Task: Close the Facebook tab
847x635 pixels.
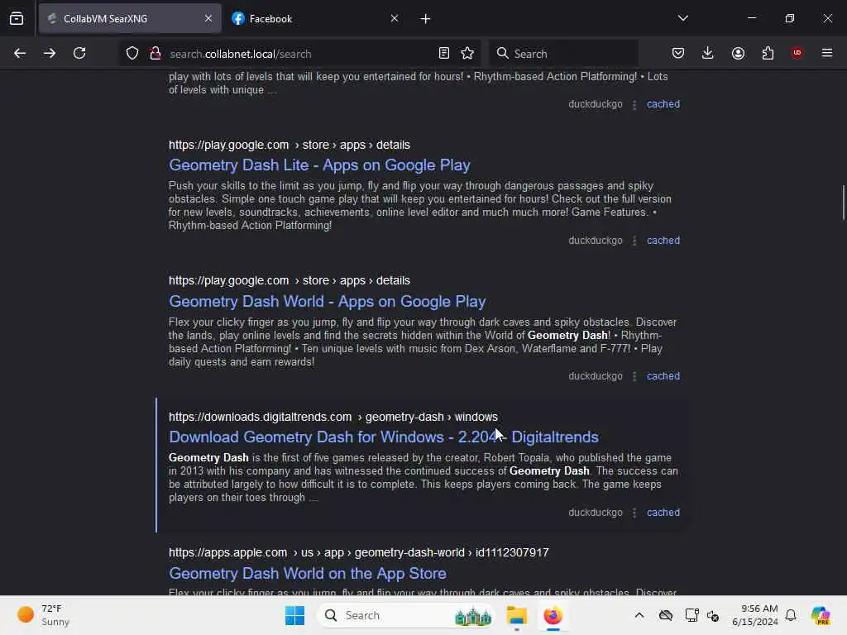Action: click(x=395, y=19)
